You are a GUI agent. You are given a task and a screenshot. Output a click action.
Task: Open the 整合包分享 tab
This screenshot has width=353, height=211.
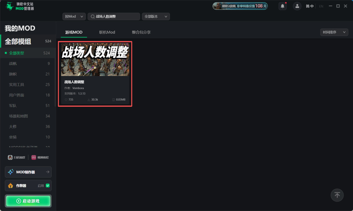click(141, 32)
